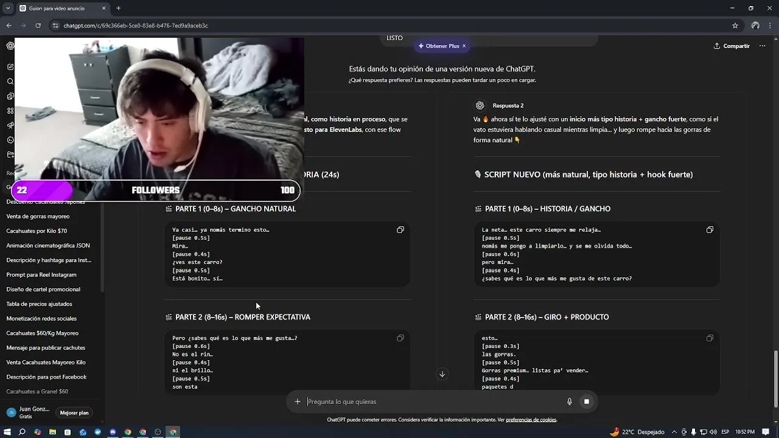Close the Obtener Plus banner
779x438 pixels.
[464, 46]
